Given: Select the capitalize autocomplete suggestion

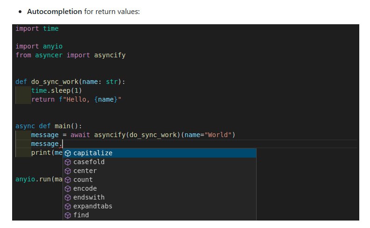Looking at the screenshot, I should coord(93,153).
